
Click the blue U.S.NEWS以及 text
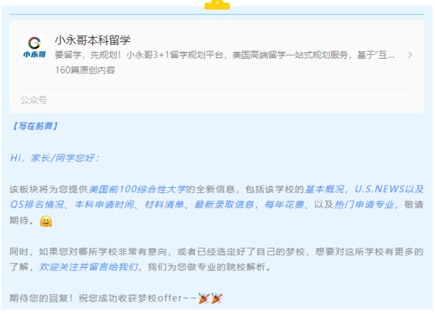(389, 189)
